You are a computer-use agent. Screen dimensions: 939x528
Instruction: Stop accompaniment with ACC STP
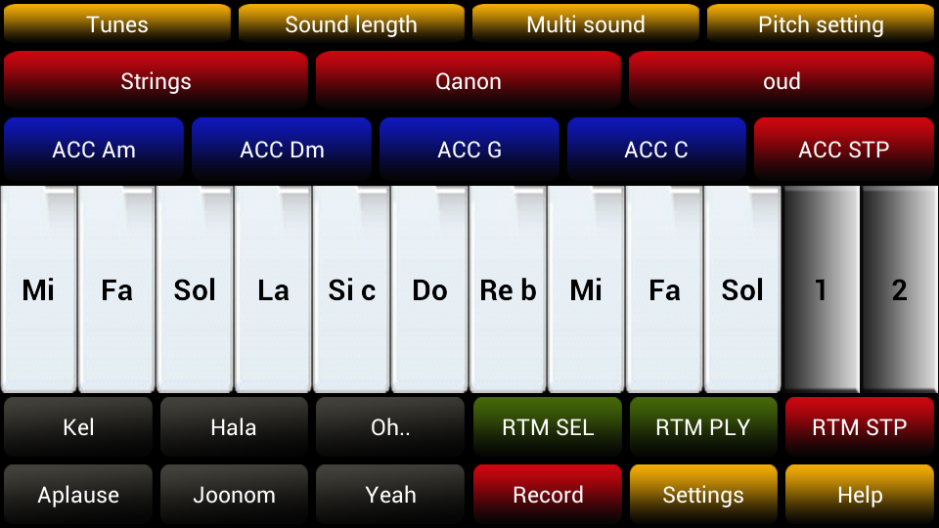click(x=844, y=150)
